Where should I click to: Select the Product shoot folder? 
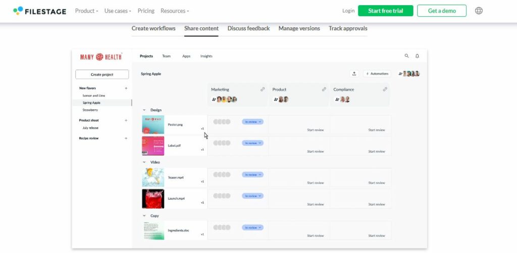pyautogui.click(x=89, y=120)
